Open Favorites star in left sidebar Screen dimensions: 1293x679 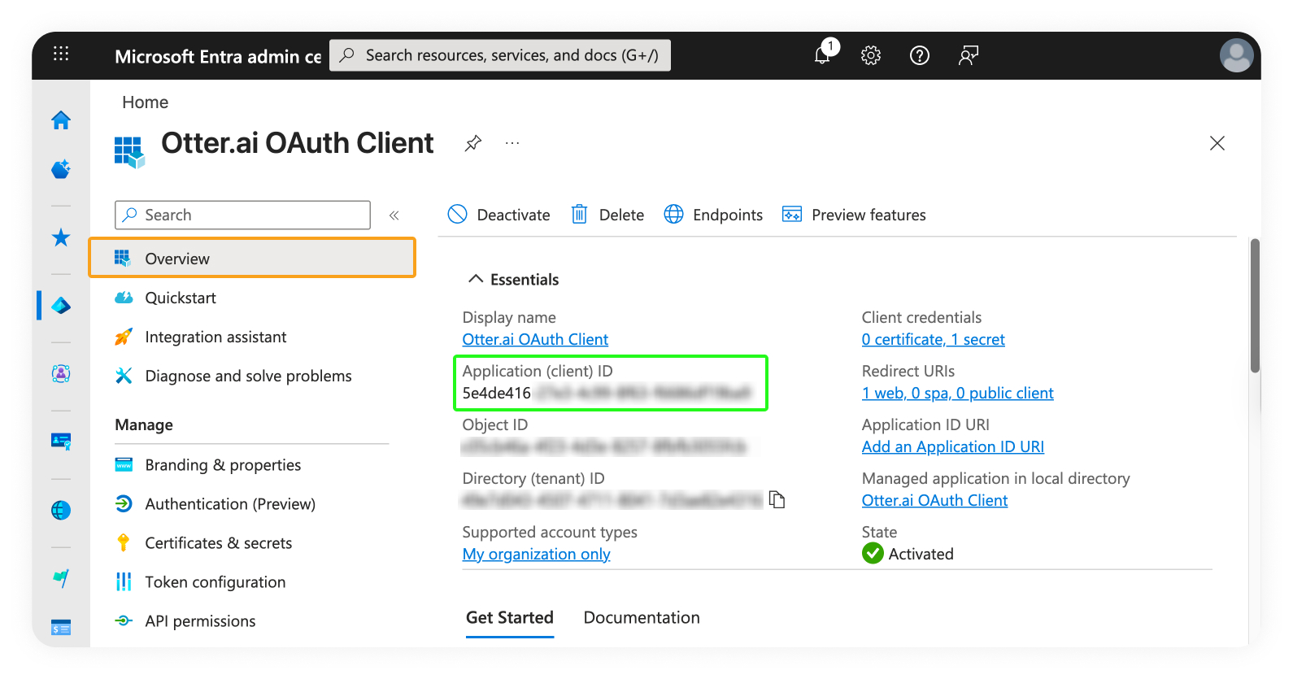click(61, 237)
